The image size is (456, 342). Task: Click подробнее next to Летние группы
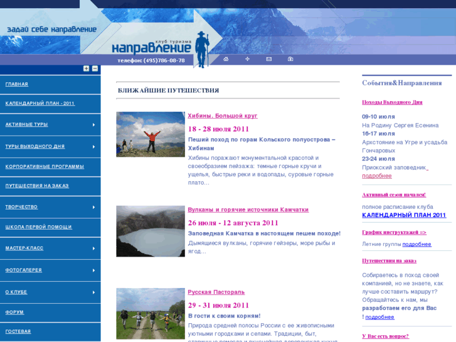click(416, 244)
